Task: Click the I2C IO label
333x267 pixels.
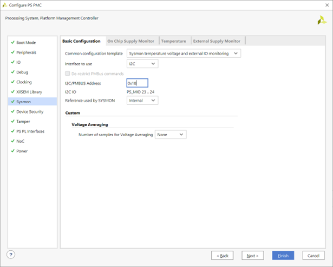Action: click(x=70, y=92)
